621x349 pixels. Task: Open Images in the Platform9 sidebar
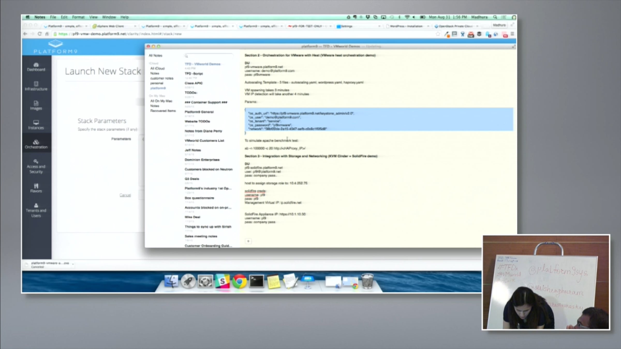36,106
